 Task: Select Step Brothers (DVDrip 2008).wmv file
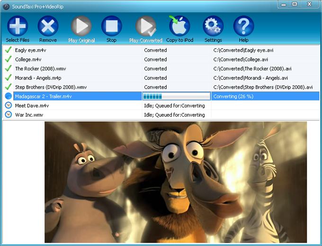tap(51, 87)
